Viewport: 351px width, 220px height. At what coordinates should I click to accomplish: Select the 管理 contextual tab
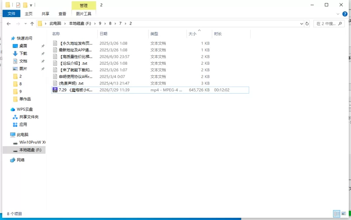tap(84, 5)
